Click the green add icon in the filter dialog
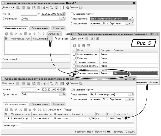Viewport: 161px width, 136px height. 74,45
